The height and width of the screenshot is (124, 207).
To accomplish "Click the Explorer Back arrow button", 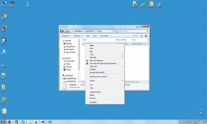I will [x=61, y=31].
